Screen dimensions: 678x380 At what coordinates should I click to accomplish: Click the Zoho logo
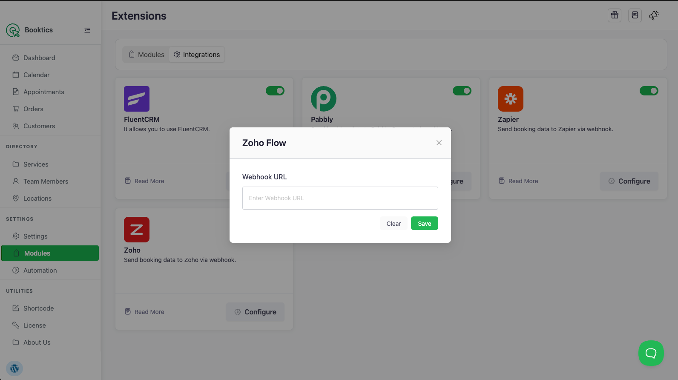(x=137, y=230)
